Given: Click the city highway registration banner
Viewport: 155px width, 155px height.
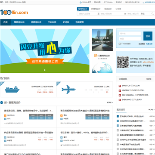Looking at the screenshot, I should [102, 40].
